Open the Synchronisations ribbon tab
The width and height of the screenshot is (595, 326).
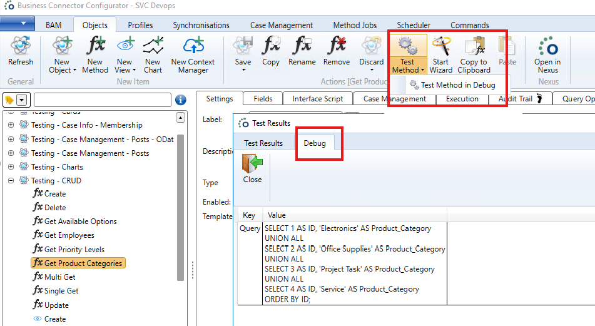point(201,25)
